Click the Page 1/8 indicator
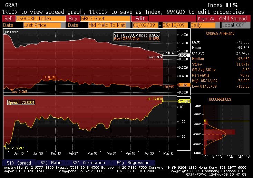This screenshot has width=253, height=178. click(x=206, y=19)
